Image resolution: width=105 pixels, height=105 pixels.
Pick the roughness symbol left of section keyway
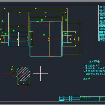(12, 69)
